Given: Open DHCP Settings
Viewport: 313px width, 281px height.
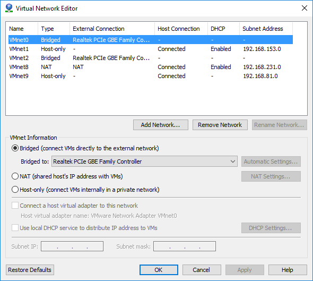Looking at the screenshot, I should 271,228.
